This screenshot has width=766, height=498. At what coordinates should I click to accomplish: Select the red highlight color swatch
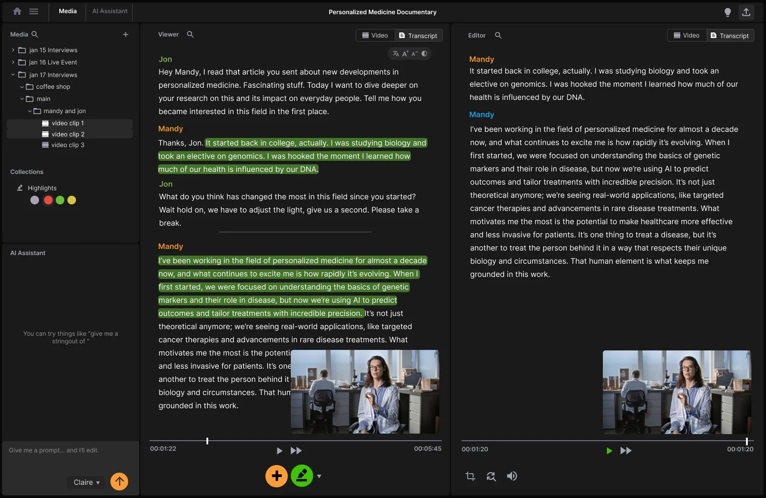point(48,200)
